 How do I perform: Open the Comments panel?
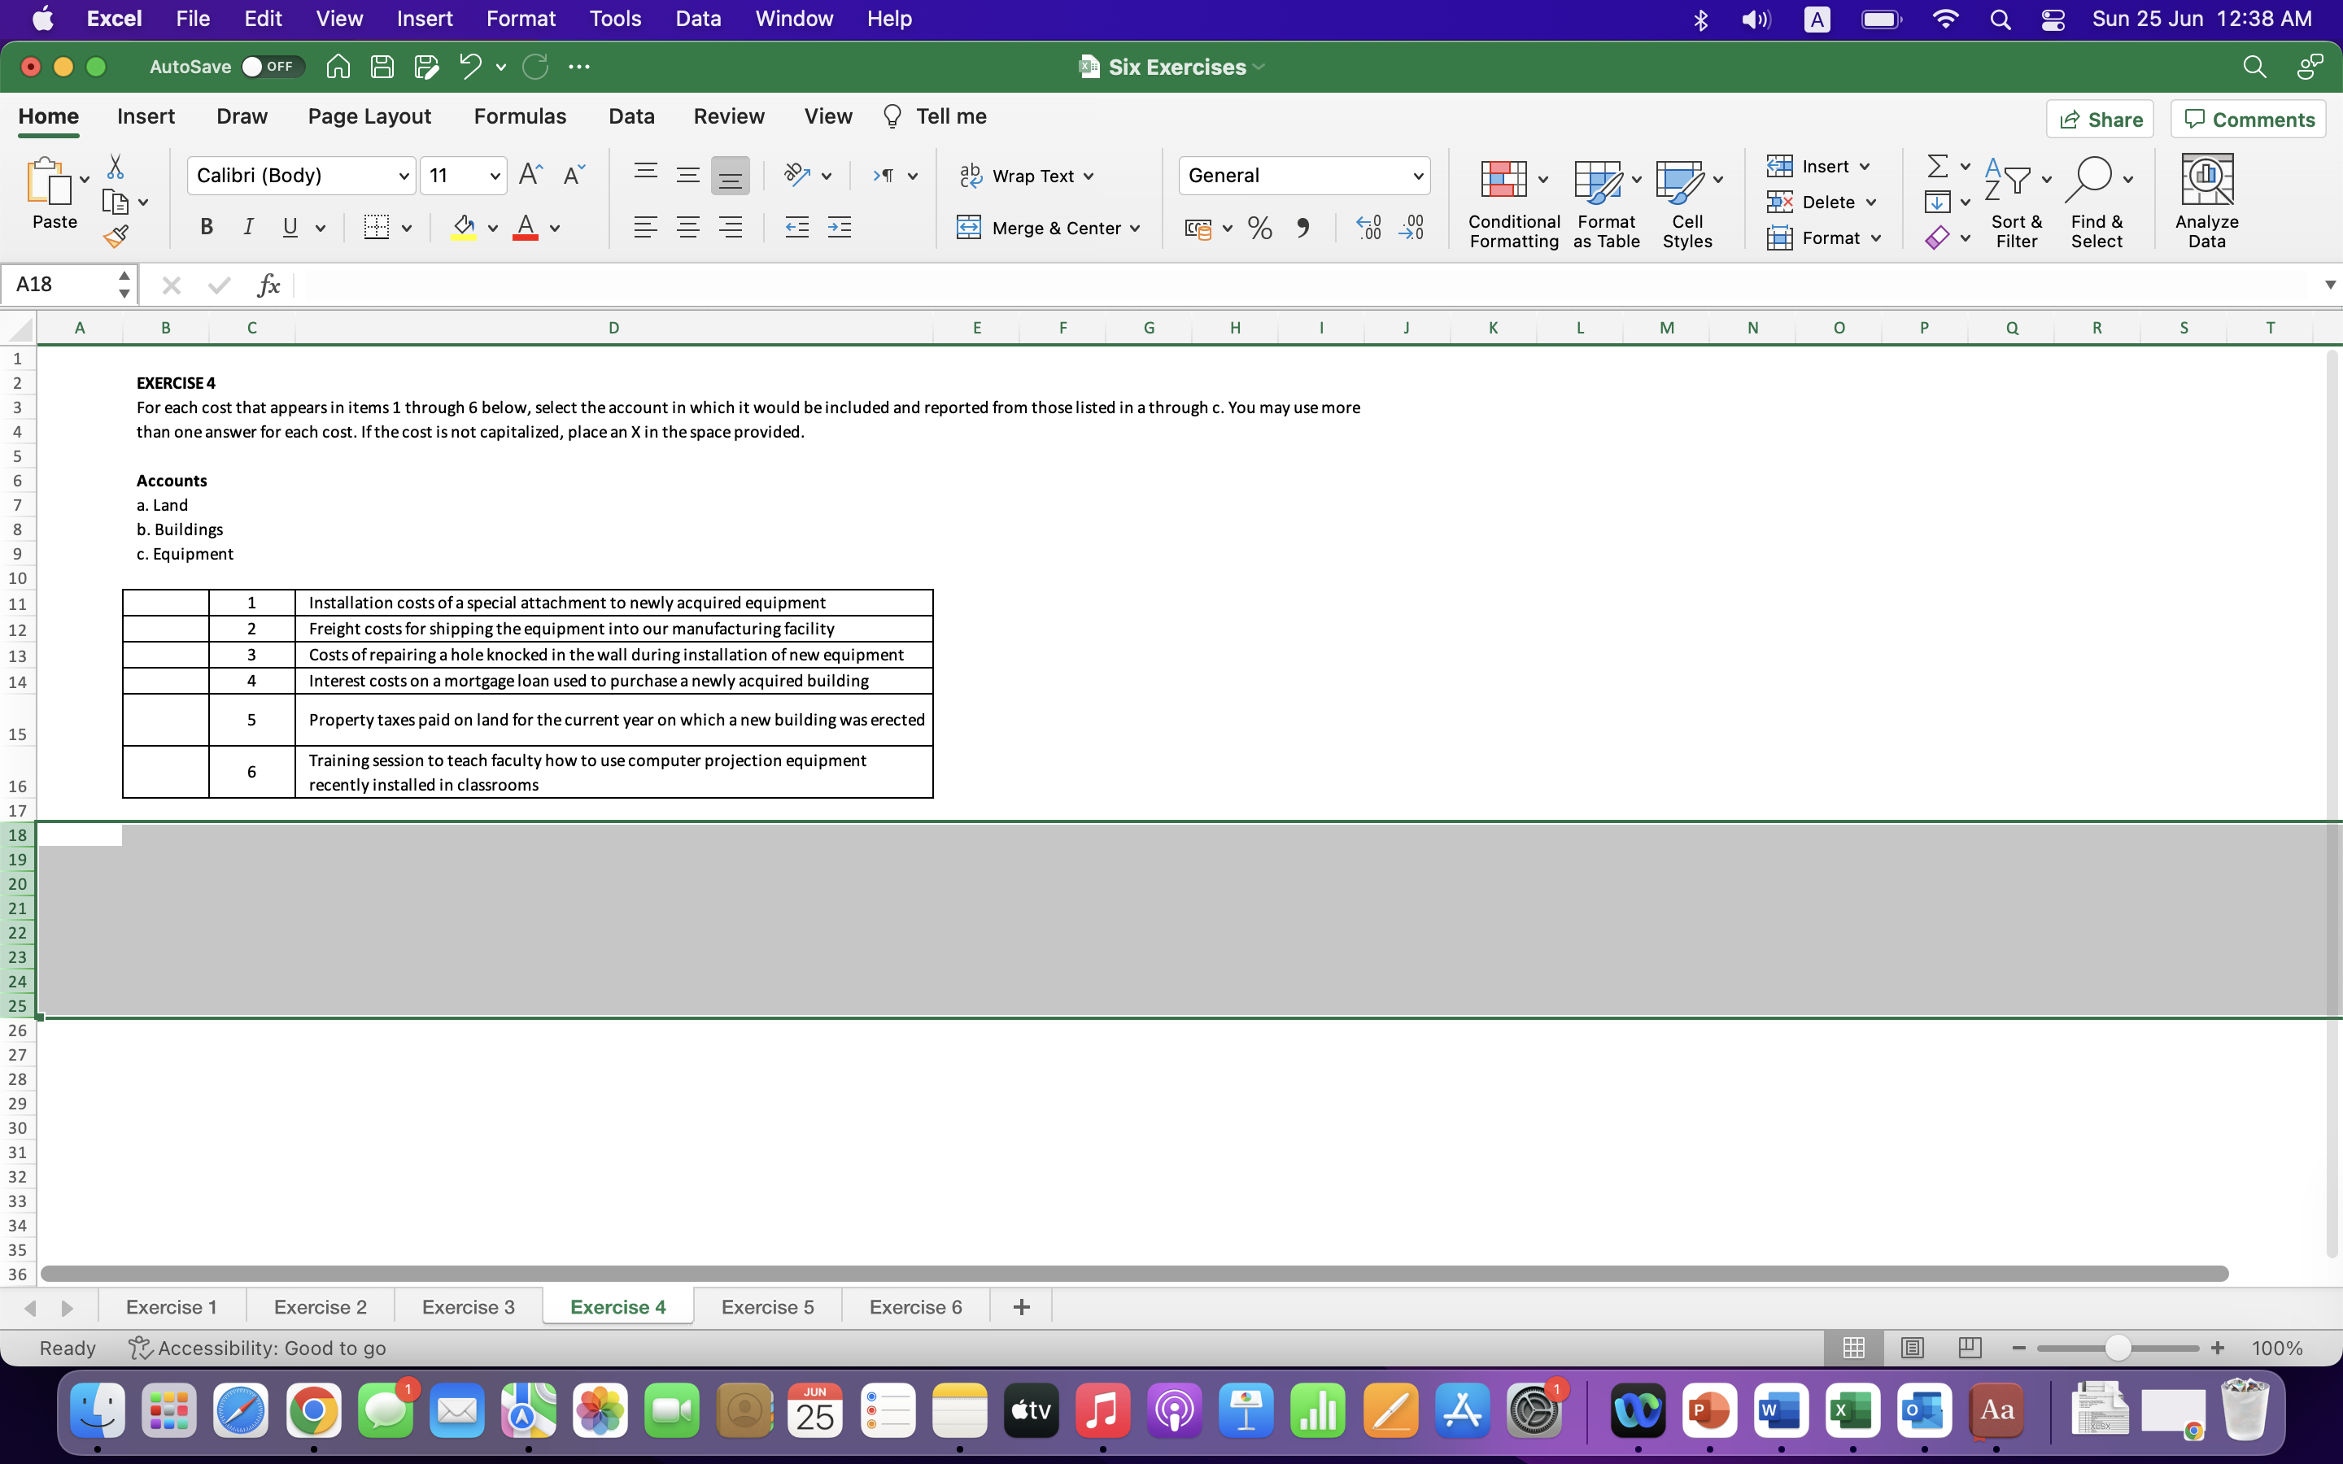(x=2248, y=118)
